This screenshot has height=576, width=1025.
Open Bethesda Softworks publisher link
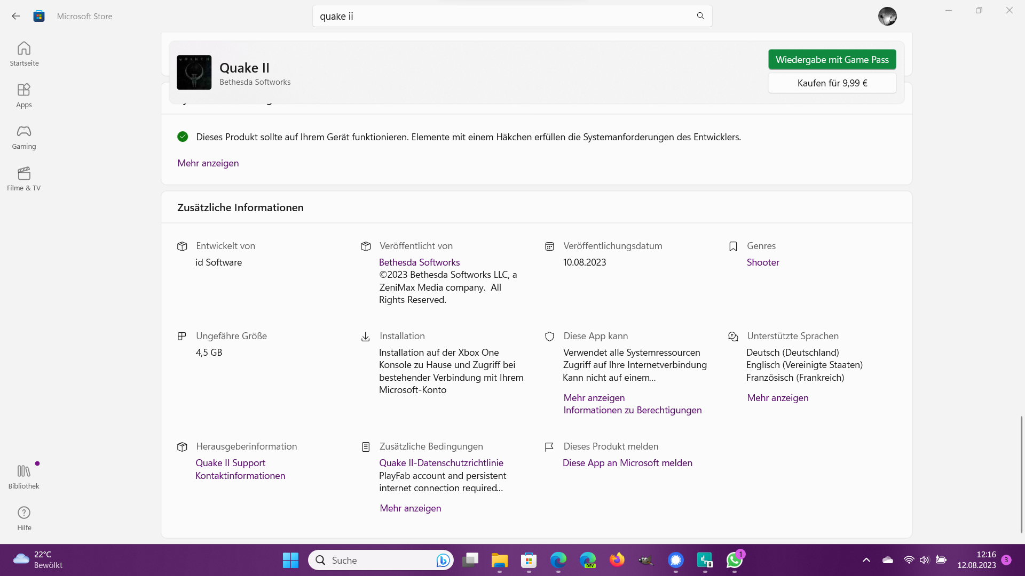point(419,262)
